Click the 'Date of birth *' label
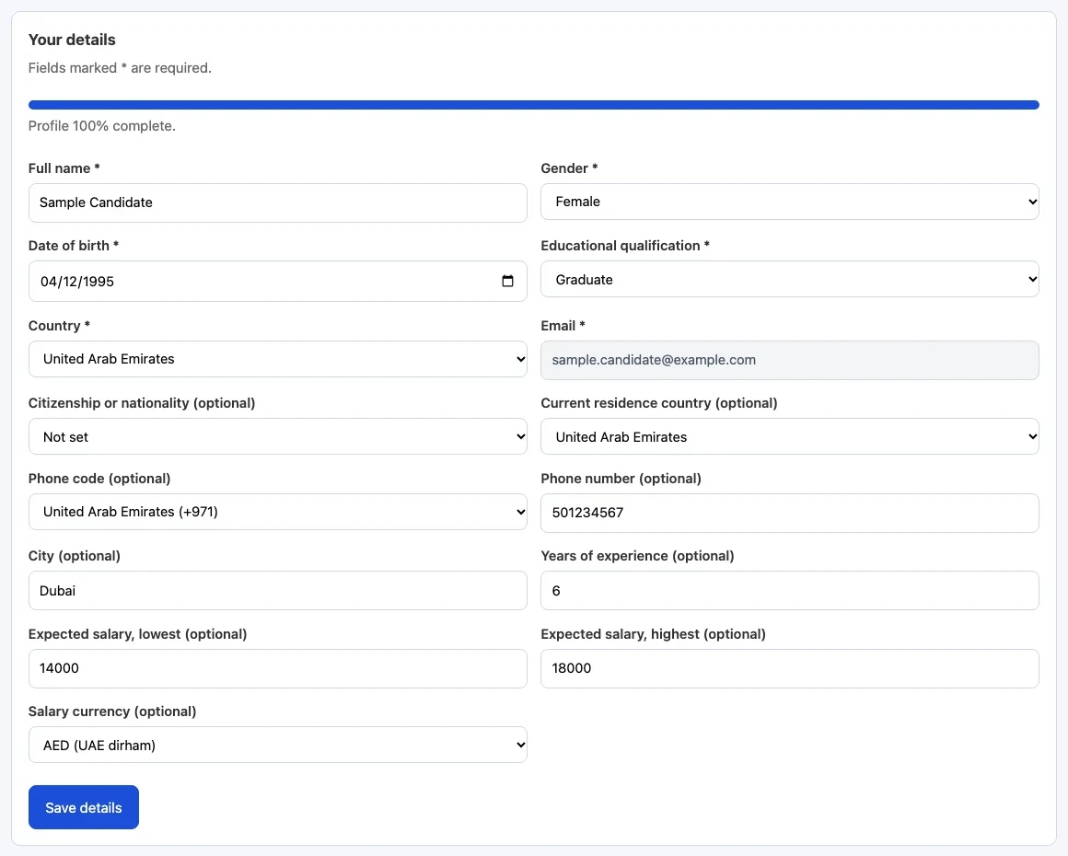This screenshot has height=856, width=1068. 74,246
